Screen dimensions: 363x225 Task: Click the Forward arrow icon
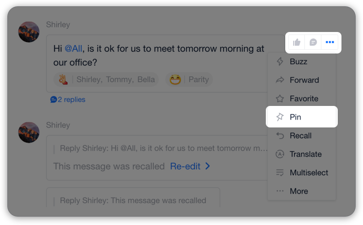[x=280, y=80]
